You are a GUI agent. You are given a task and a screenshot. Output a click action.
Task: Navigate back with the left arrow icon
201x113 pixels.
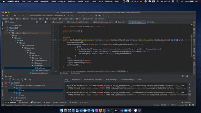point(15,16)
